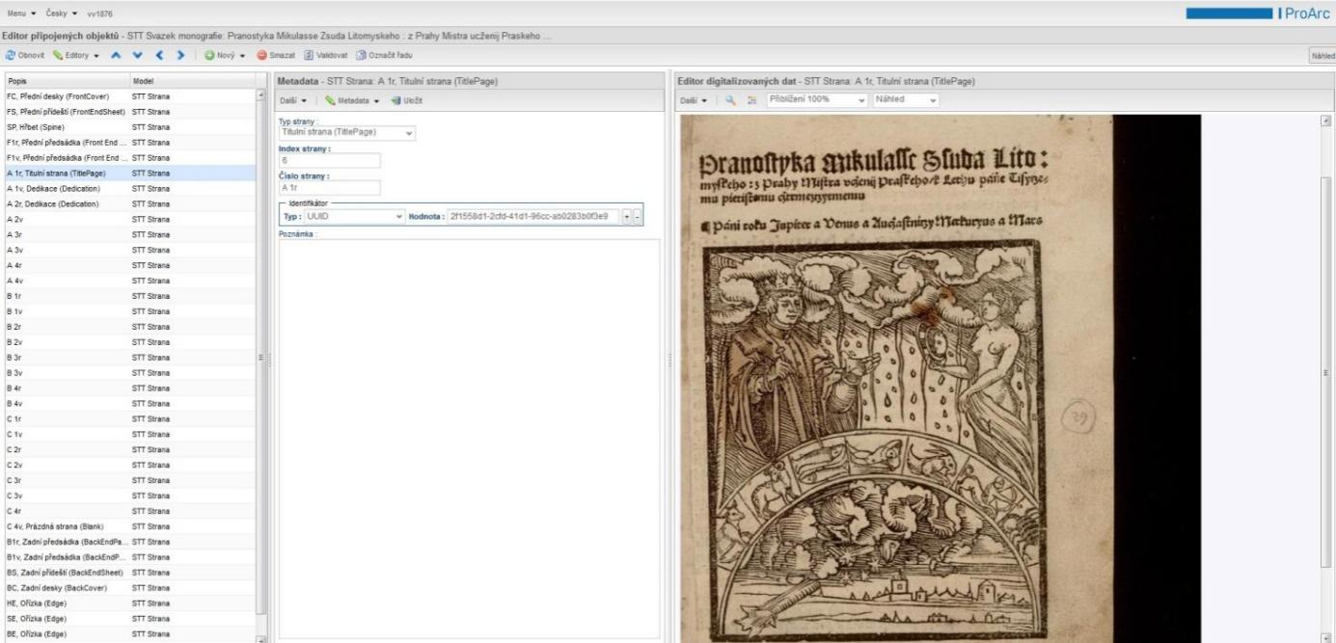Click object list scrollbar down arrow
Image resolution: width=1336 pixels, height=643 pixels.
(x=260, y=637)
